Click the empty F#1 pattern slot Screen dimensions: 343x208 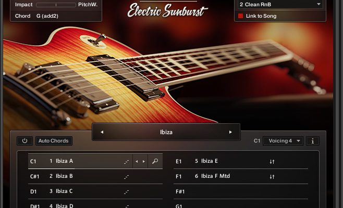[241, 191]
